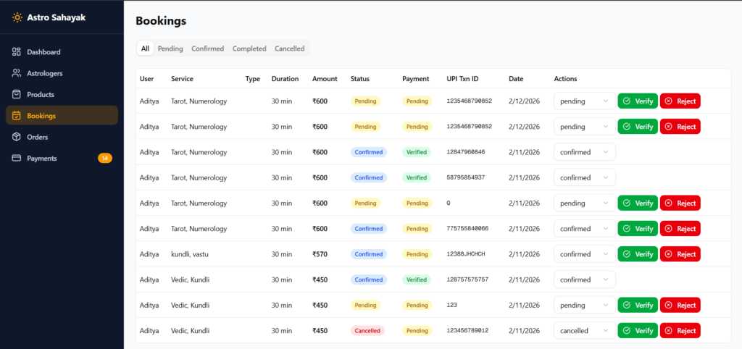Expand the status dropdown for the ₹570 booking

[x=584, y=254]
